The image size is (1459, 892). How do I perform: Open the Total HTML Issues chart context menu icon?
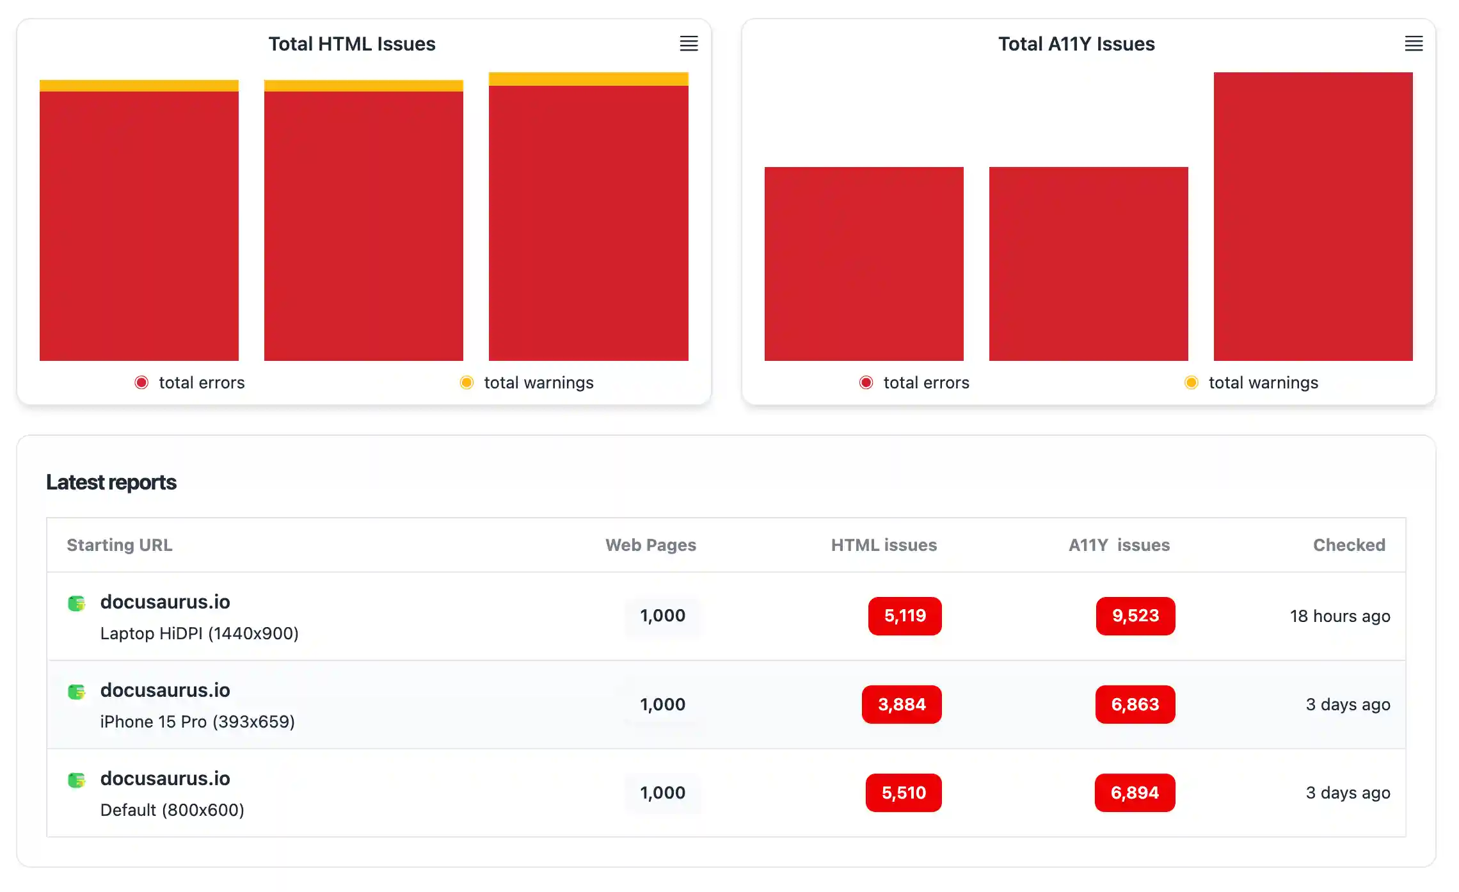689,44
